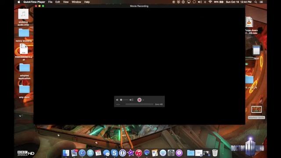Open iTunes from the Dock
This screenshot has width=281, height=158.
(139, 153)
